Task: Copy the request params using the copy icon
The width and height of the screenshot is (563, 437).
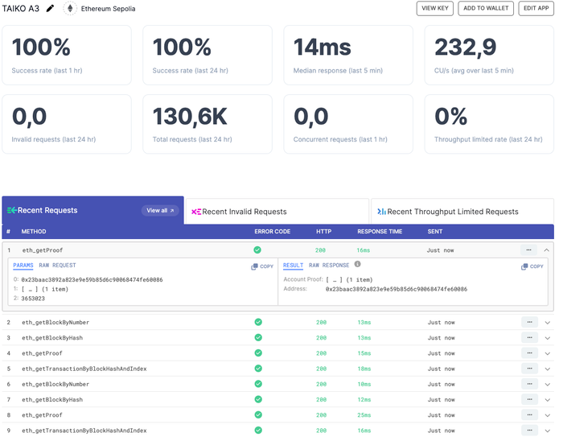Action: pos(262,266)
